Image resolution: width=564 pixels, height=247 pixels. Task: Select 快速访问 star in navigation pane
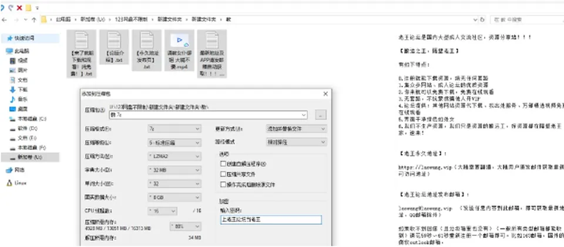pyautogui.click(x=30, y=39)
